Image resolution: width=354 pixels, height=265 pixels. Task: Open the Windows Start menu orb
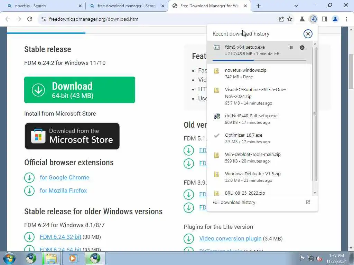click(x=9, y=258)
